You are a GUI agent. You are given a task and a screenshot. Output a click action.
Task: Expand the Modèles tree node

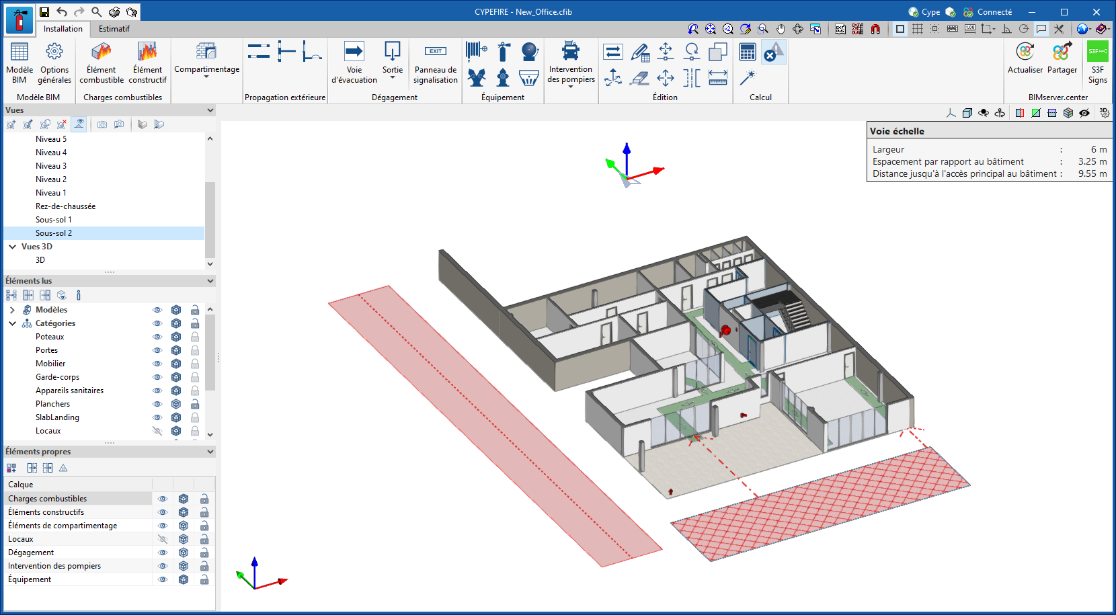tap(12, 310)
